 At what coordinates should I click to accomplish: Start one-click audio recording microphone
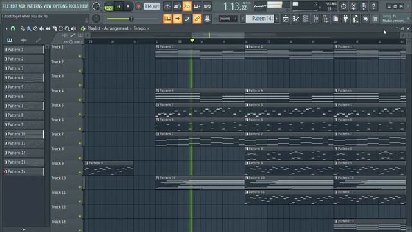coord(364,6)
